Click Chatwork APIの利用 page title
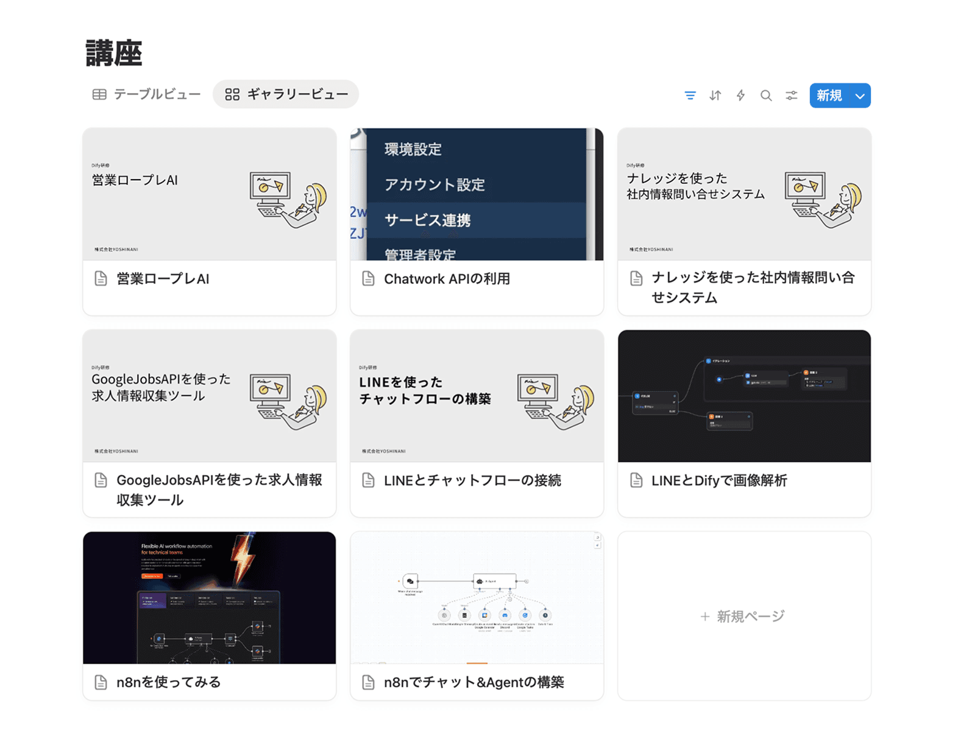Viewport: 958px width, 738px height. click(x=447, y=279)
